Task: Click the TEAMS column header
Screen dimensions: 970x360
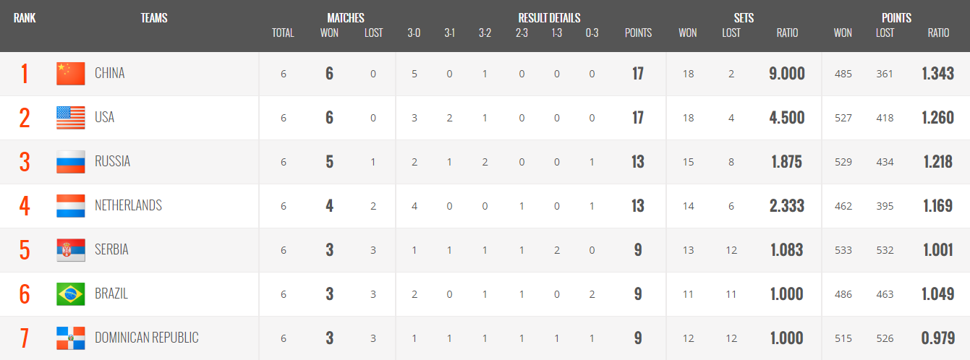Action: (154, 18)
